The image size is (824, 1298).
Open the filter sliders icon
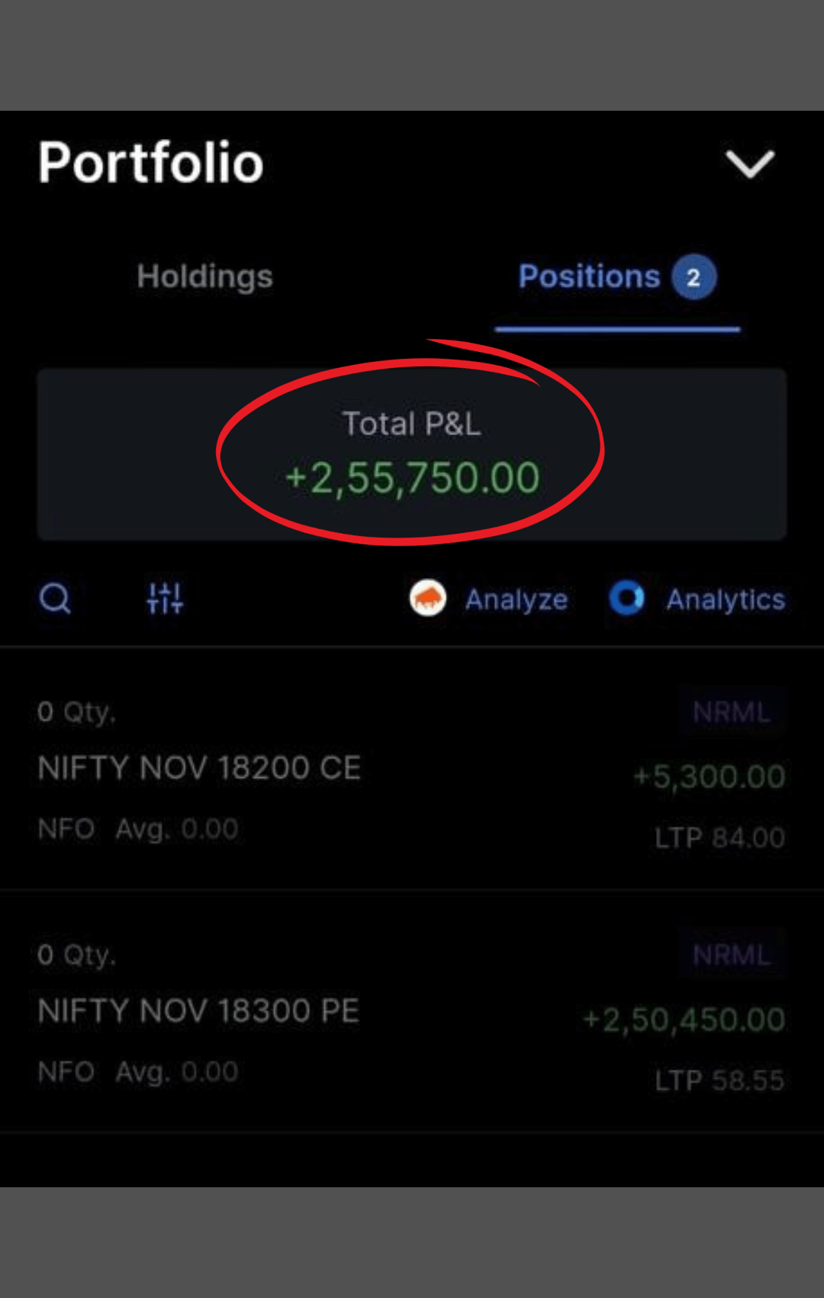coord(165,599)
